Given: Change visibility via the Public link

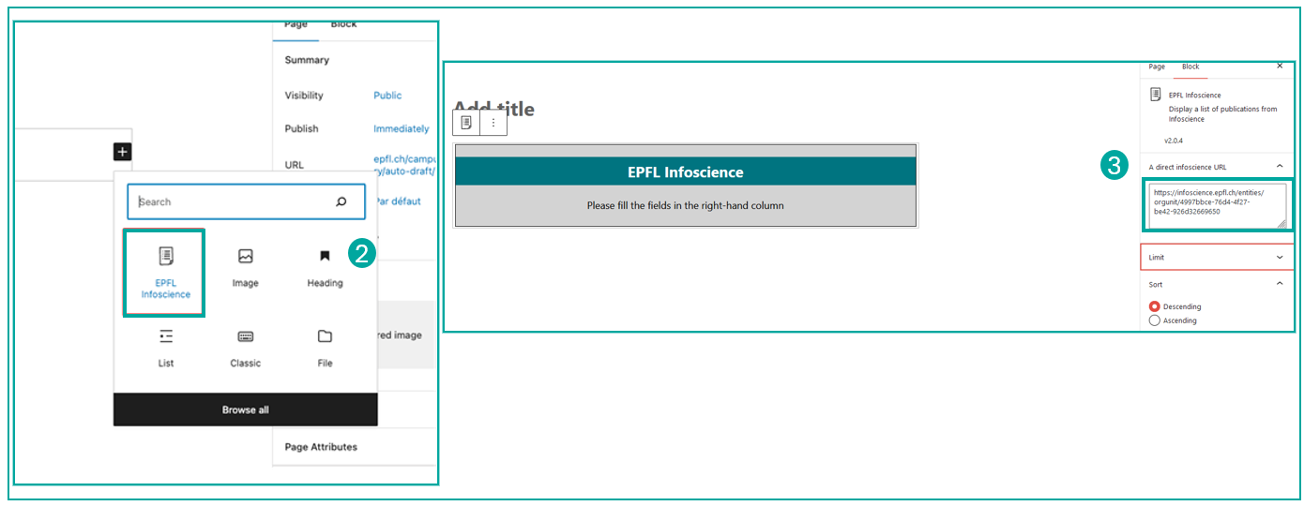Looking at the screenshot, I should coord(387,96).
